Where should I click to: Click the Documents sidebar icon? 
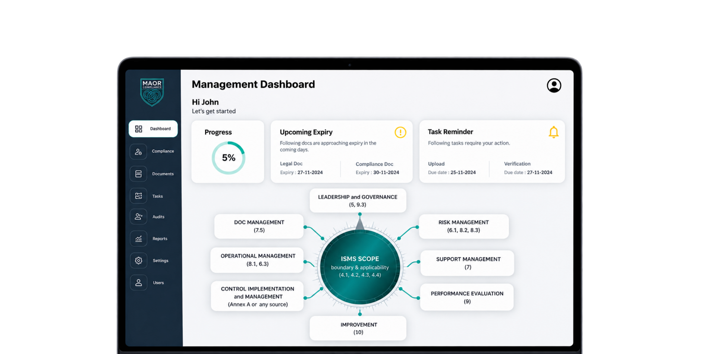(x=138, y=174)
